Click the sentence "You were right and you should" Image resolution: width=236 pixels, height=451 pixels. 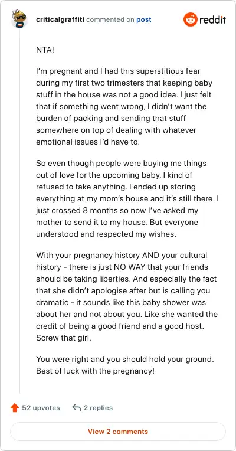pyautogui.click(x=125, y=360)
